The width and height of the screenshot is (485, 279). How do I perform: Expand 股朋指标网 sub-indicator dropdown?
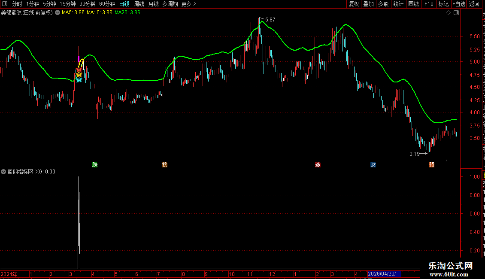pos(3,172)
